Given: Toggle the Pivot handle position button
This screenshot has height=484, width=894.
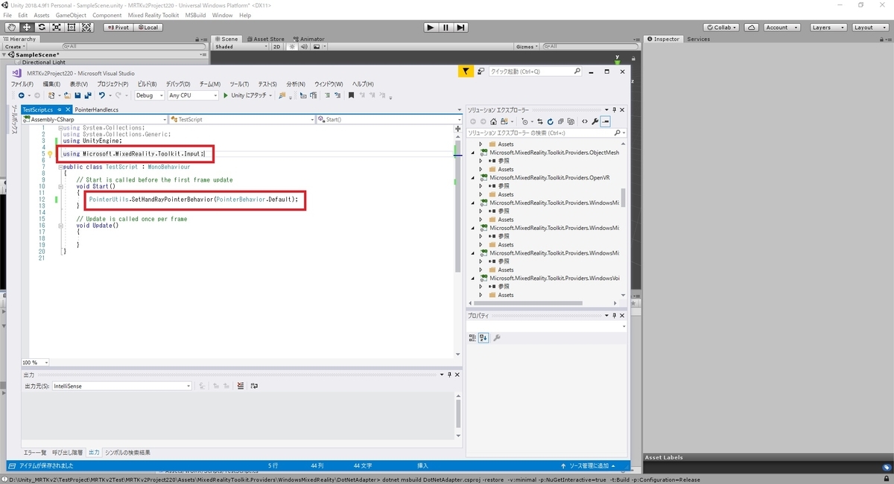Looking at the screenshot, I should [x=118, y=28].
